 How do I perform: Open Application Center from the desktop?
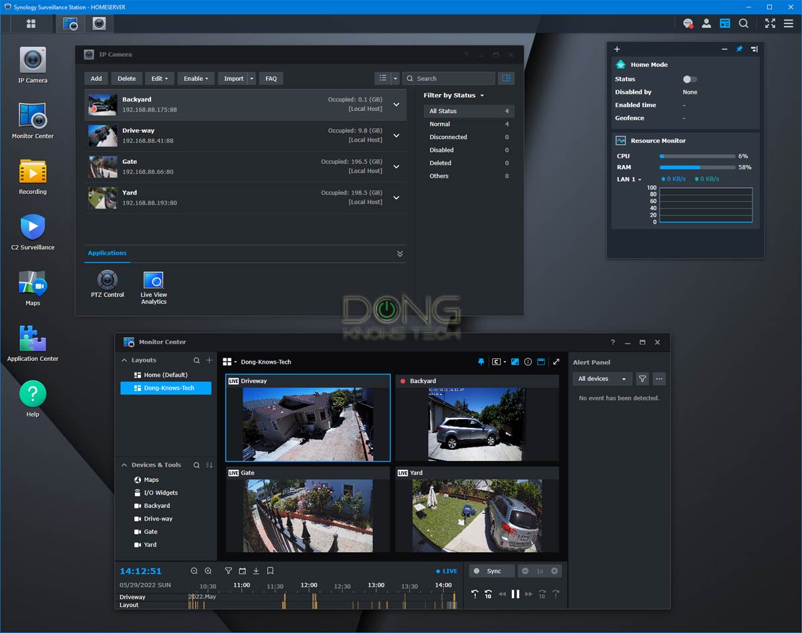tap(32, 344)
